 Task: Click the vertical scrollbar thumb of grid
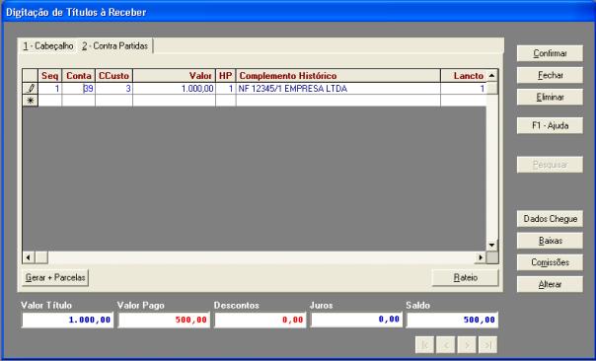point(491,88)
